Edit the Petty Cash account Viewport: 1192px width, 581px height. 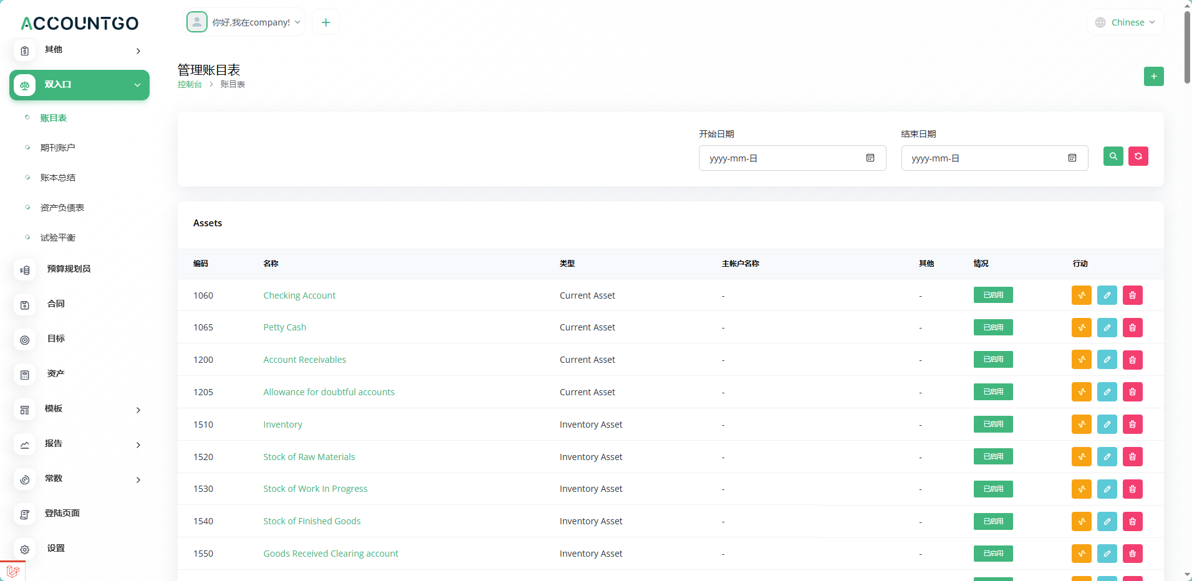[1107, 328]
